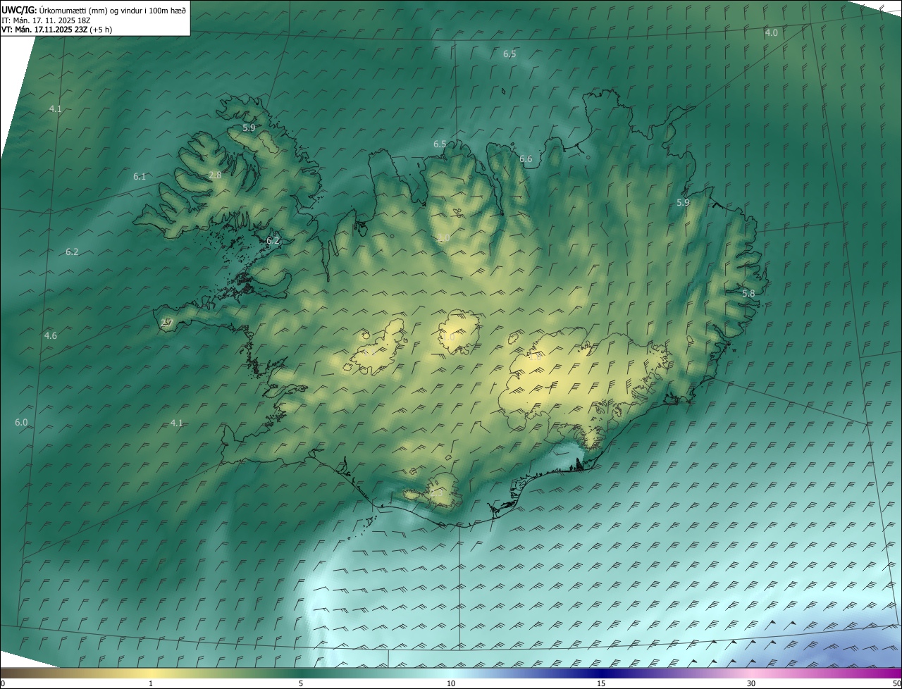The height and width of the screenshot is (689, 902).
Task: Click the 5.8 value label on the map
Action: [748, 293]
